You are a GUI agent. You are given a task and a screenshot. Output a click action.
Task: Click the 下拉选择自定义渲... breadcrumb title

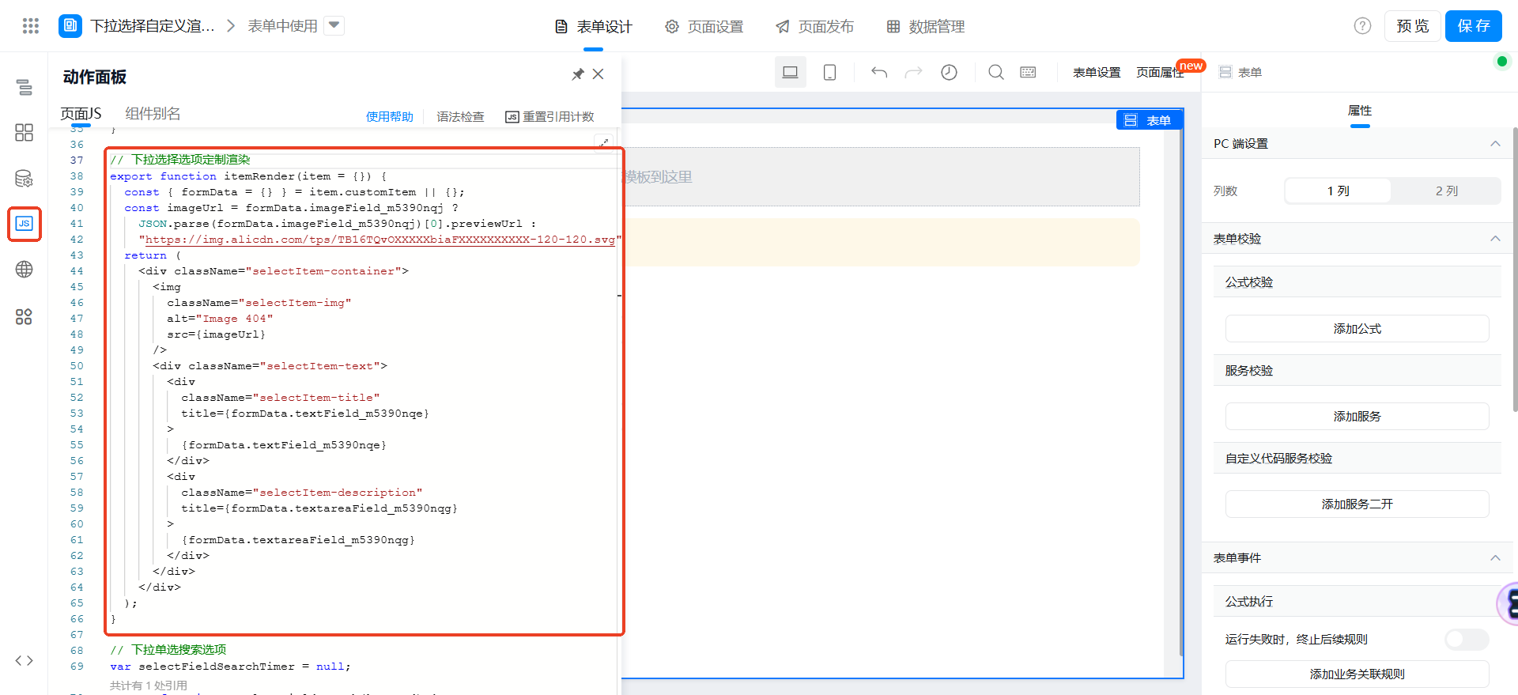[153, 26]
